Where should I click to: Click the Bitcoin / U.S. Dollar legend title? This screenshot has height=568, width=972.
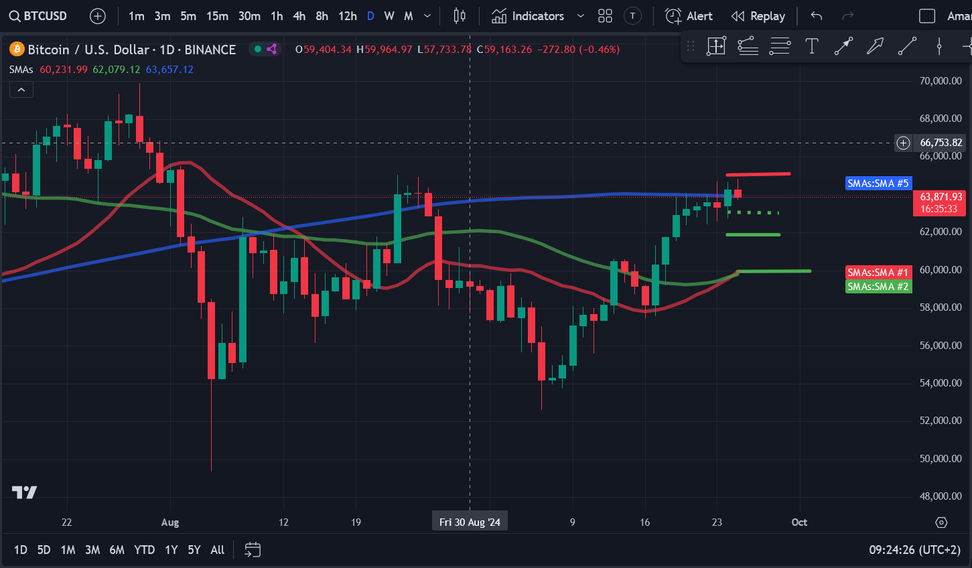pyautogui.click(x=131, y=50)
